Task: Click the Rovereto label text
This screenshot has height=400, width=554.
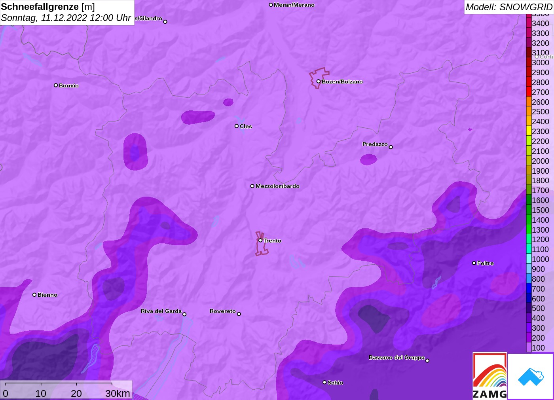Action: 223,311
